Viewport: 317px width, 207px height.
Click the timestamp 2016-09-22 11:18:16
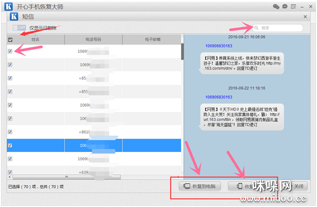tap(247, 88)
